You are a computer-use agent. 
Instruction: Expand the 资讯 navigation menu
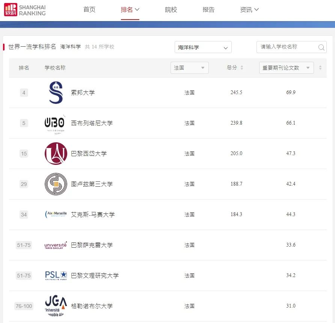[249, 10]
